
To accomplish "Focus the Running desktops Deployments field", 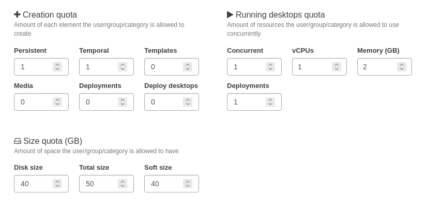I will (247, 102).
